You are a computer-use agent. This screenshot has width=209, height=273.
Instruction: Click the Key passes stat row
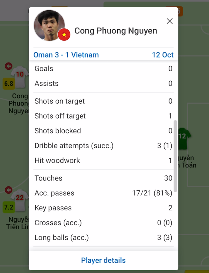pyautogui.click(x=103, y=208)
